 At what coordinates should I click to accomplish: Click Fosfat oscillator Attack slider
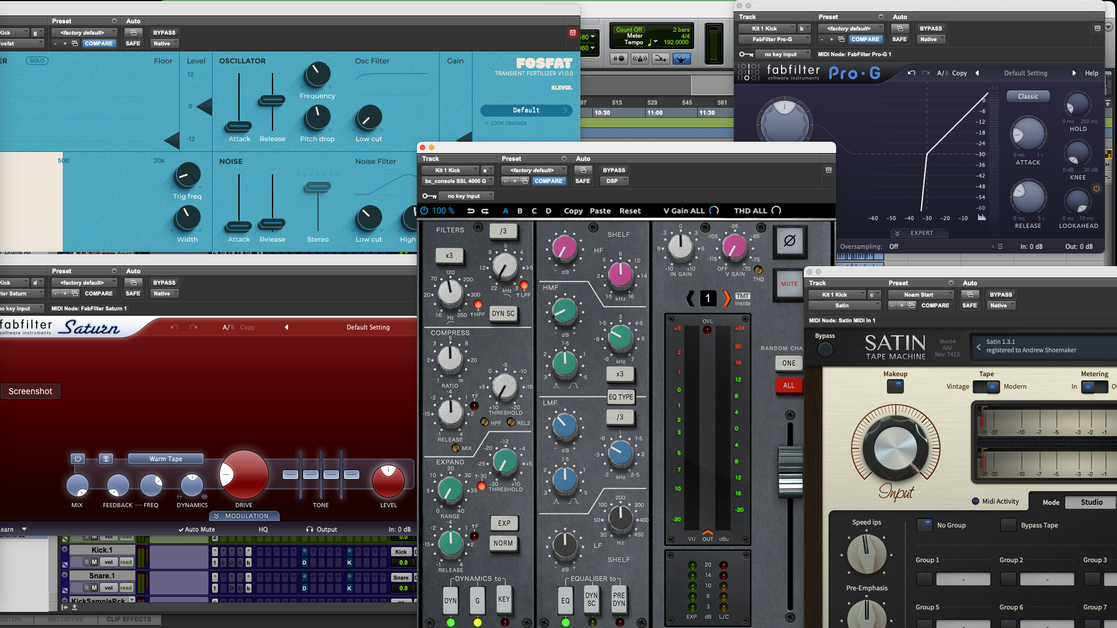click(x=239, y=126)
